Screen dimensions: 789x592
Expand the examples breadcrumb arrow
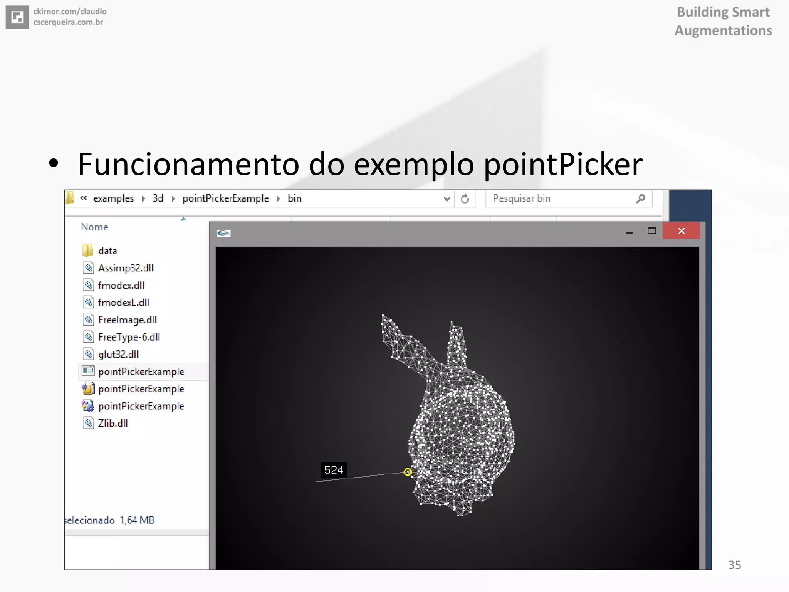[143, 199]
